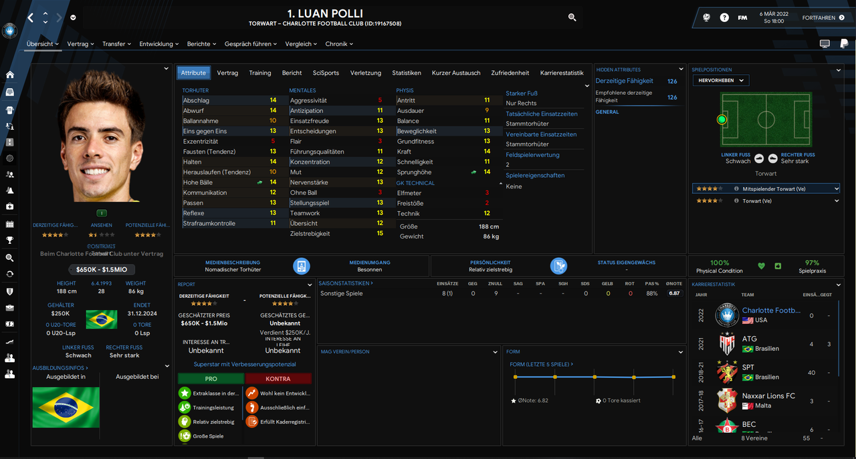
Task: Click the Charlotte FC club badge at top left
Action: tap(9, 31)
